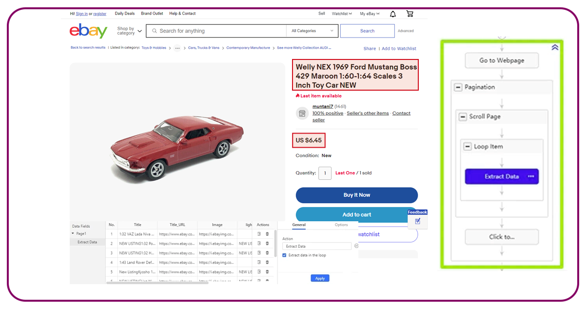Expand the Watchlist dropdown in header
The width and height of the screenshot is (586, 309).
click(341, 14)
